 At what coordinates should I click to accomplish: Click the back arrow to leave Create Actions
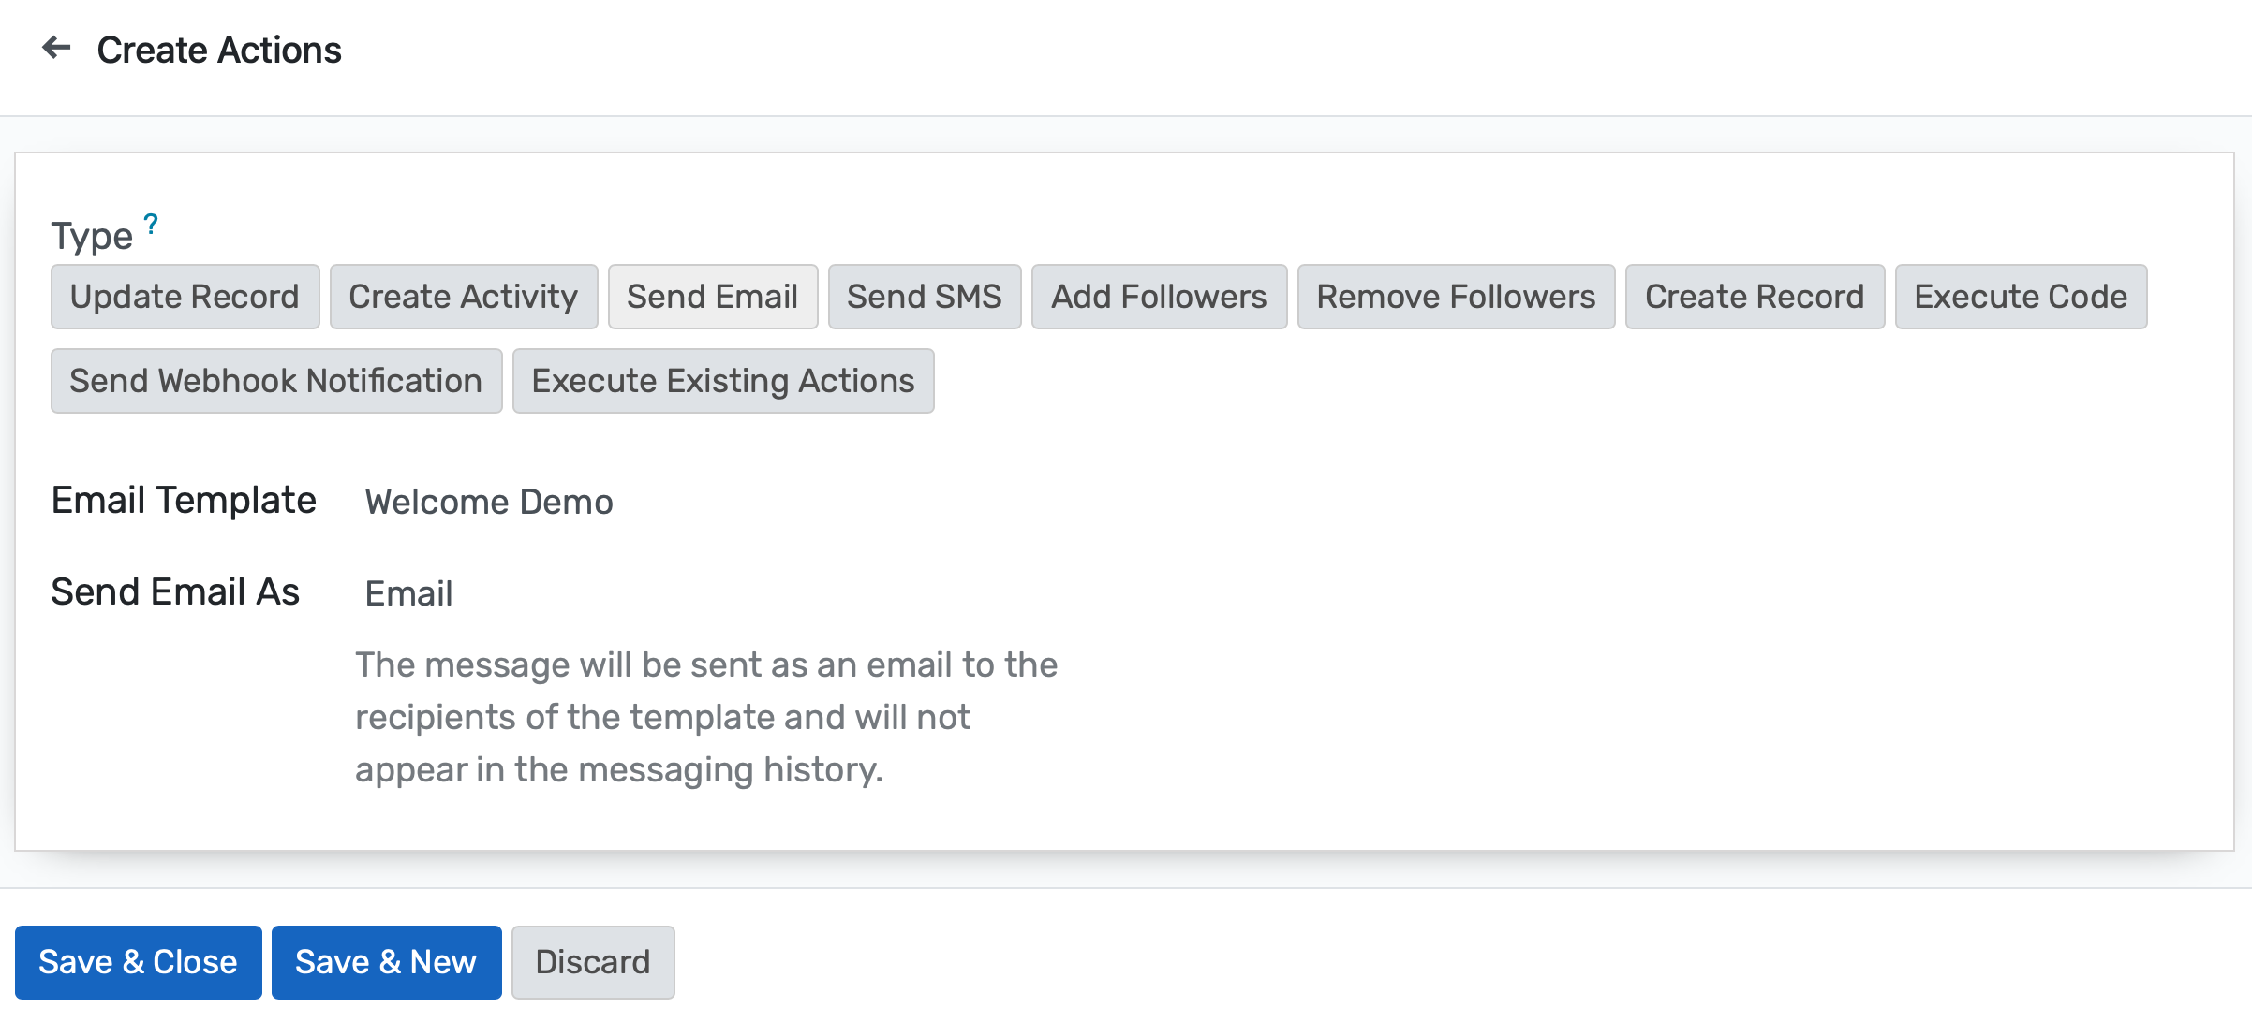(x=58, y=49)
